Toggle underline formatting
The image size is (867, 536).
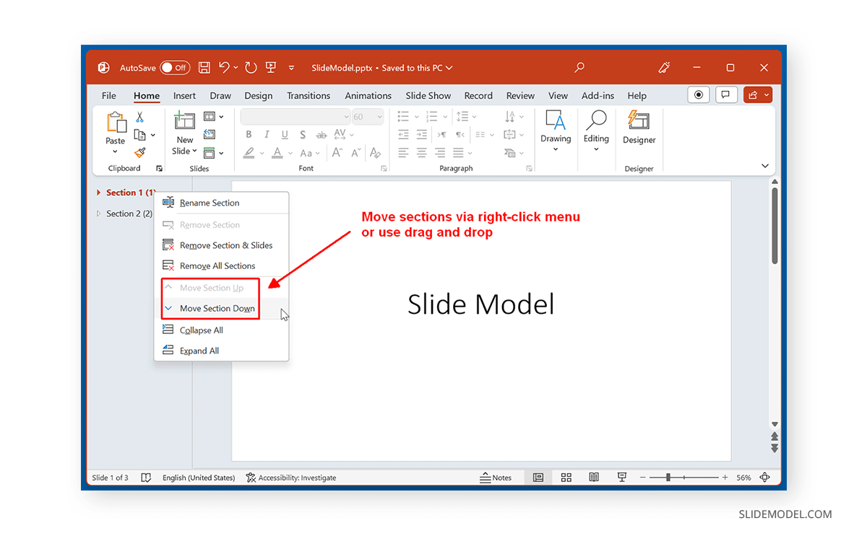(x=285, y=134)
